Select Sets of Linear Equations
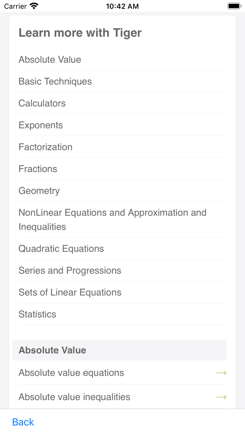Screen dimensions: 245x435 pos(70,292)
